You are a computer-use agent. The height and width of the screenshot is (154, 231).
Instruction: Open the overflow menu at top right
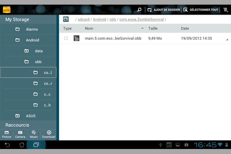tap(224, 10)
